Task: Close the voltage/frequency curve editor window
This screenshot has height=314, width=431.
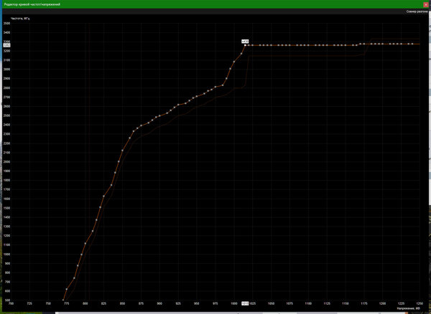Action: pyautogui.click(x=426, y=4)
